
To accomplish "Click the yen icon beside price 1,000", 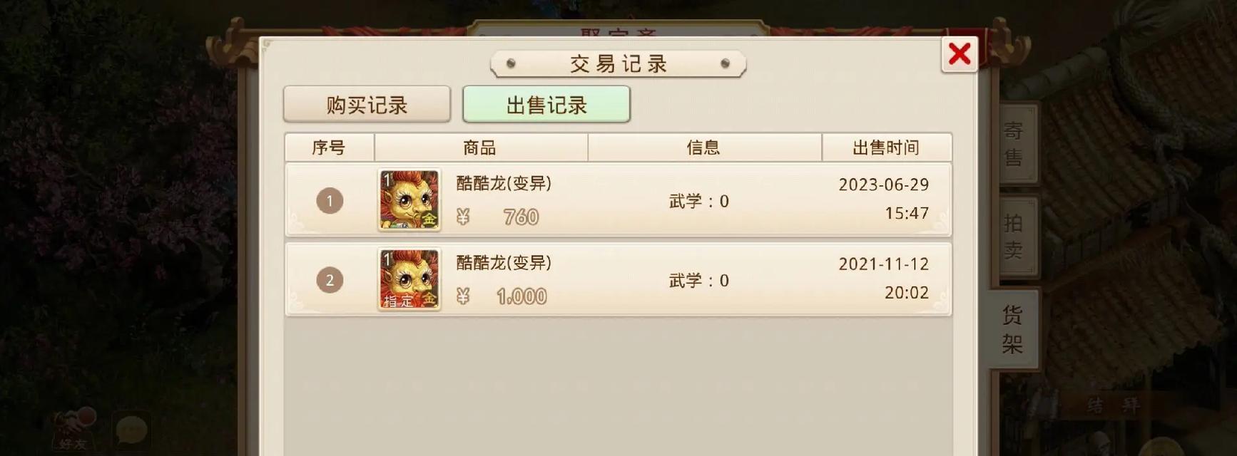I will (463, 296).
